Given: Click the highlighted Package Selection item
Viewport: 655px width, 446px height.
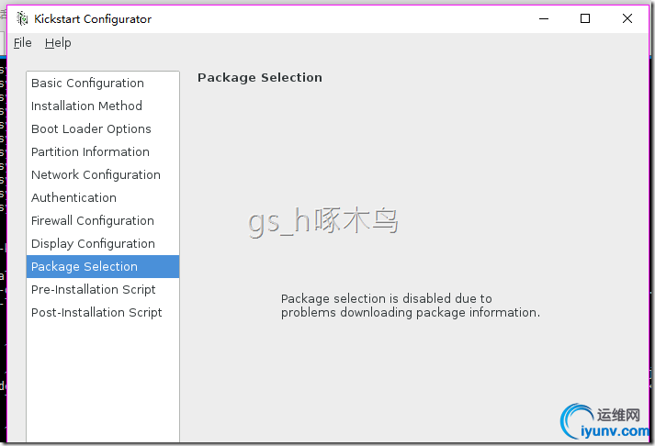Looking at the screenshot, I should (85, 266).
